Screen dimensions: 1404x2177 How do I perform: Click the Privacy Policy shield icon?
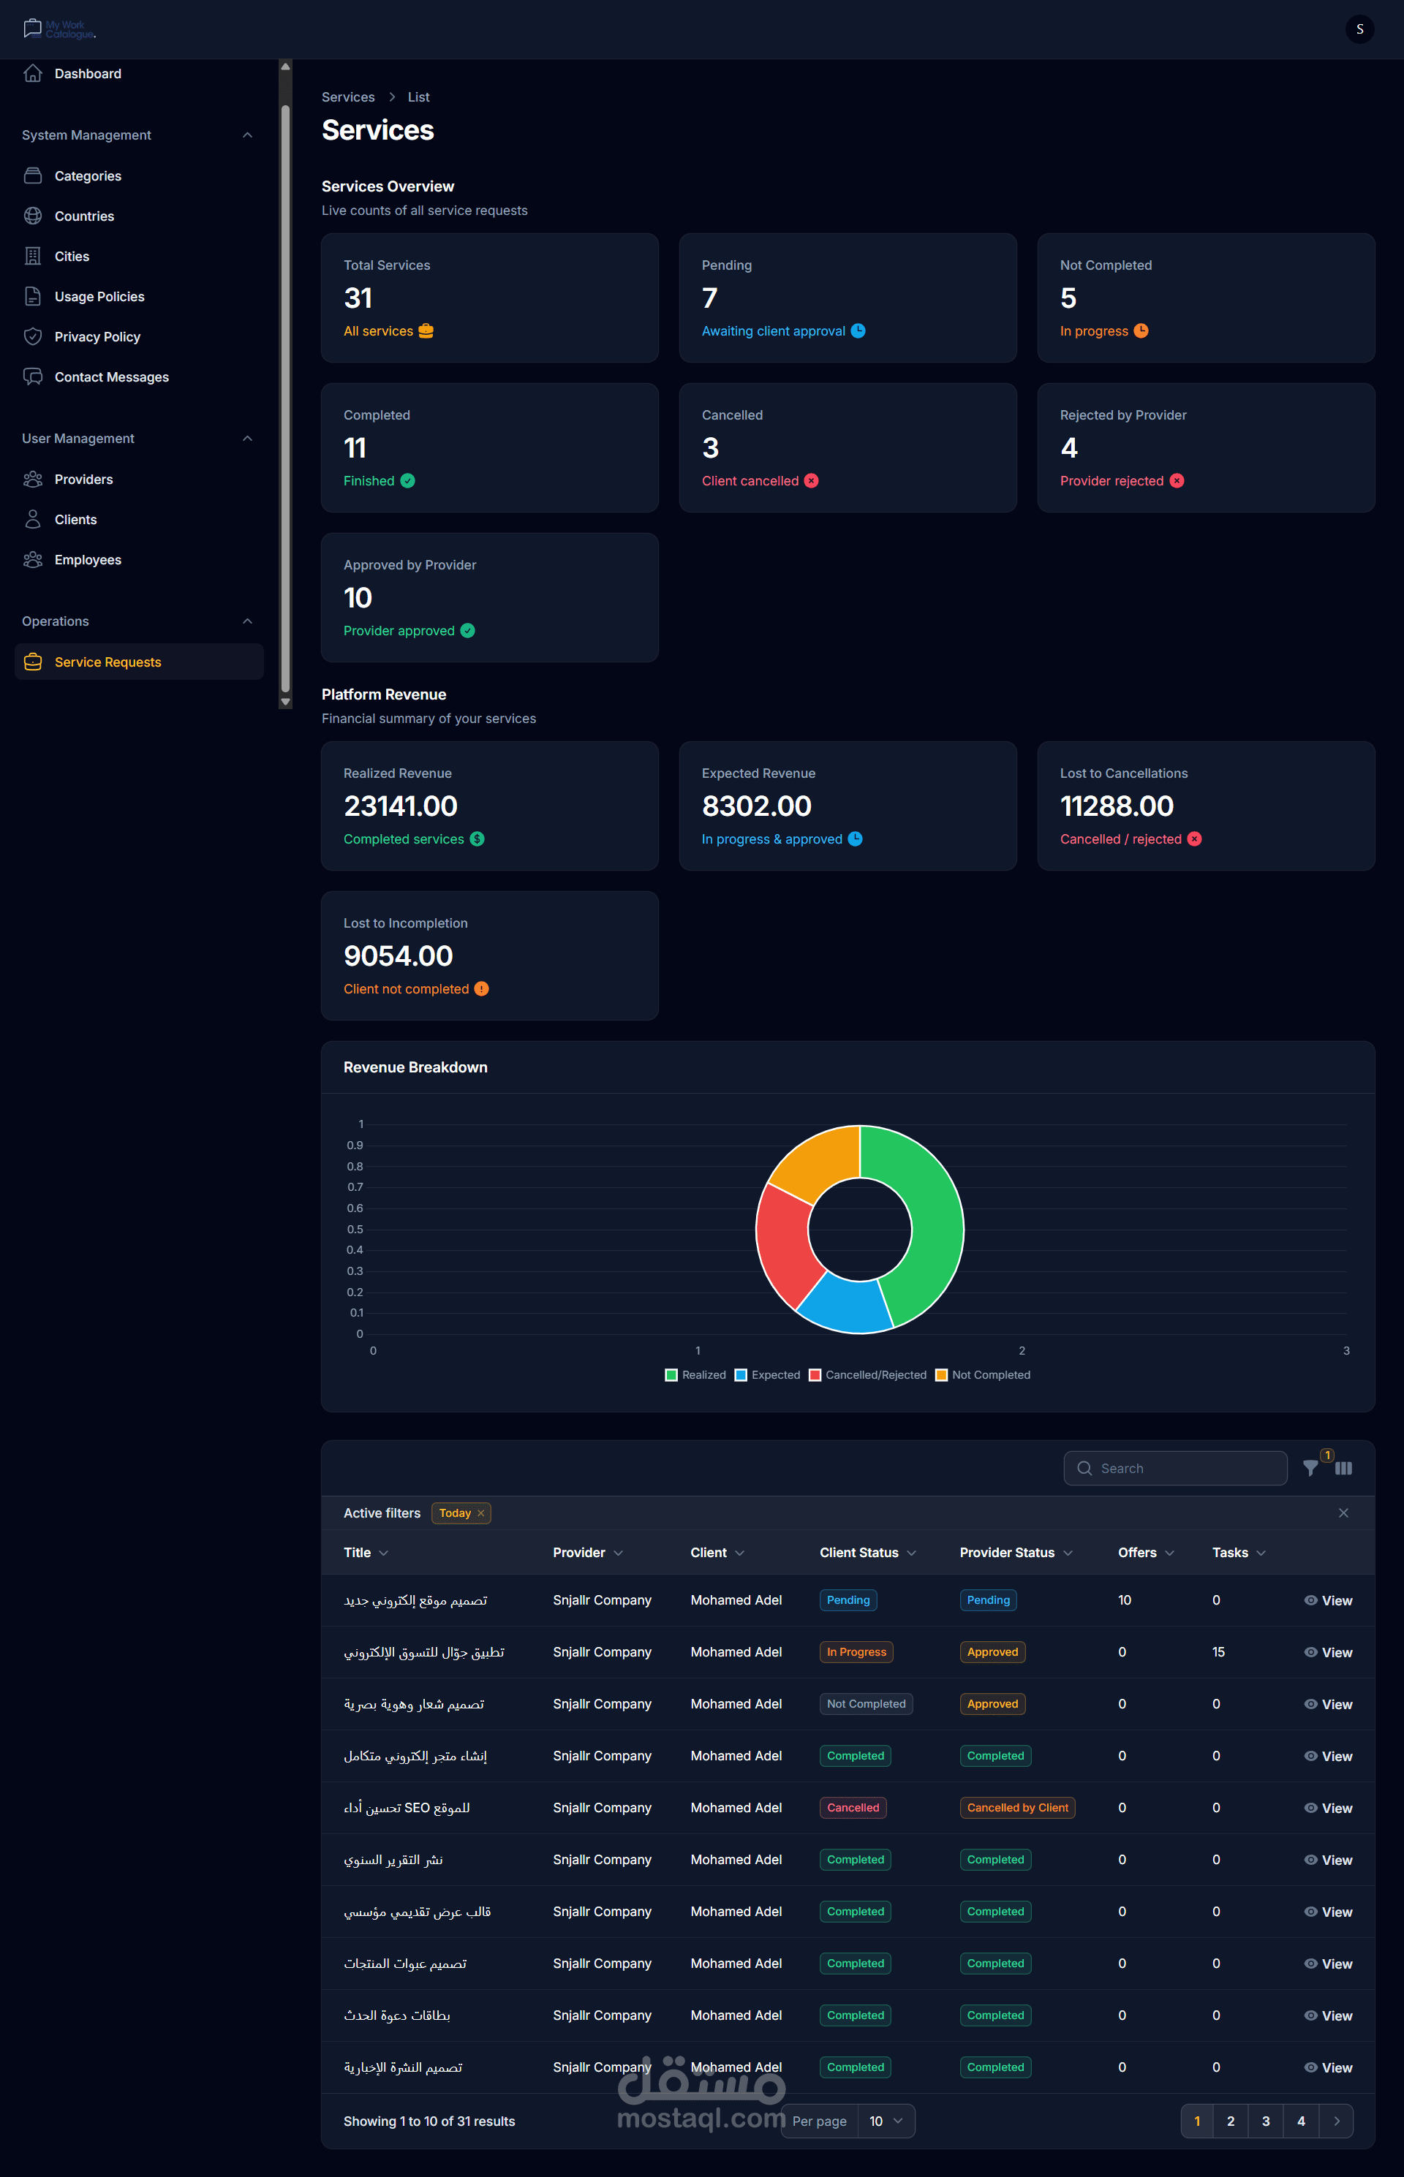coord(33,336)
